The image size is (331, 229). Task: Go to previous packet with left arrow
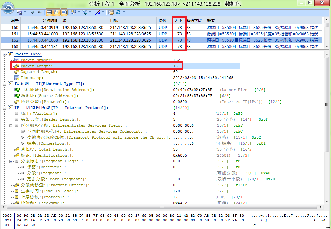[33, 12]
